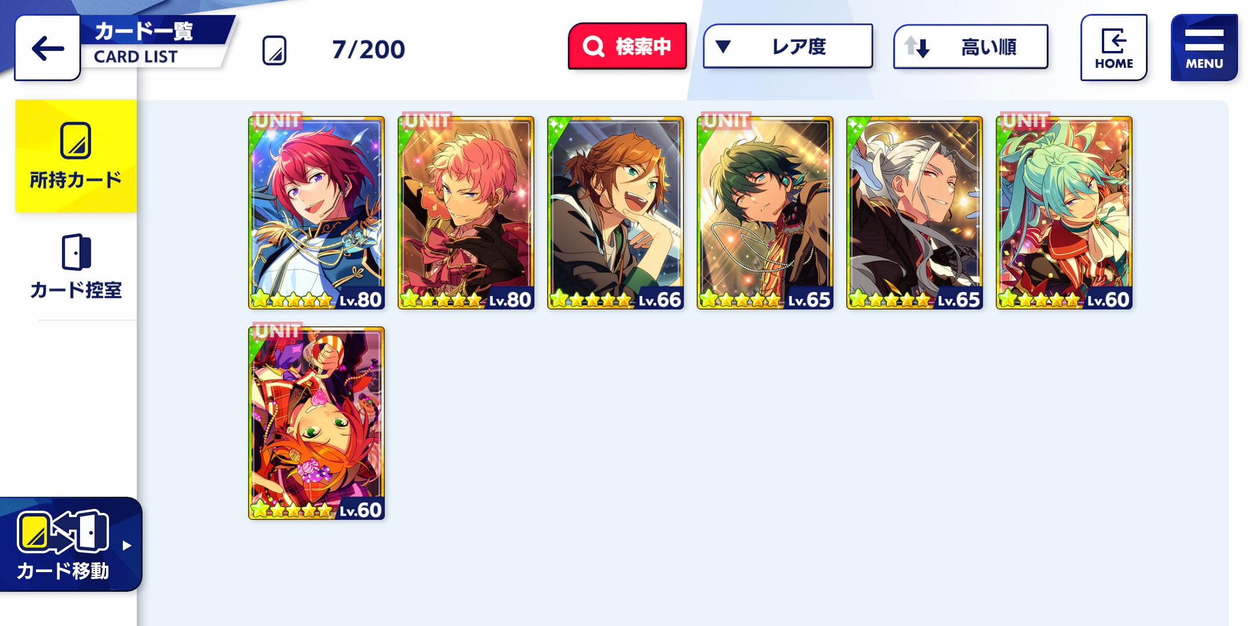Switch to the カード控室 tab

[76, 267]
